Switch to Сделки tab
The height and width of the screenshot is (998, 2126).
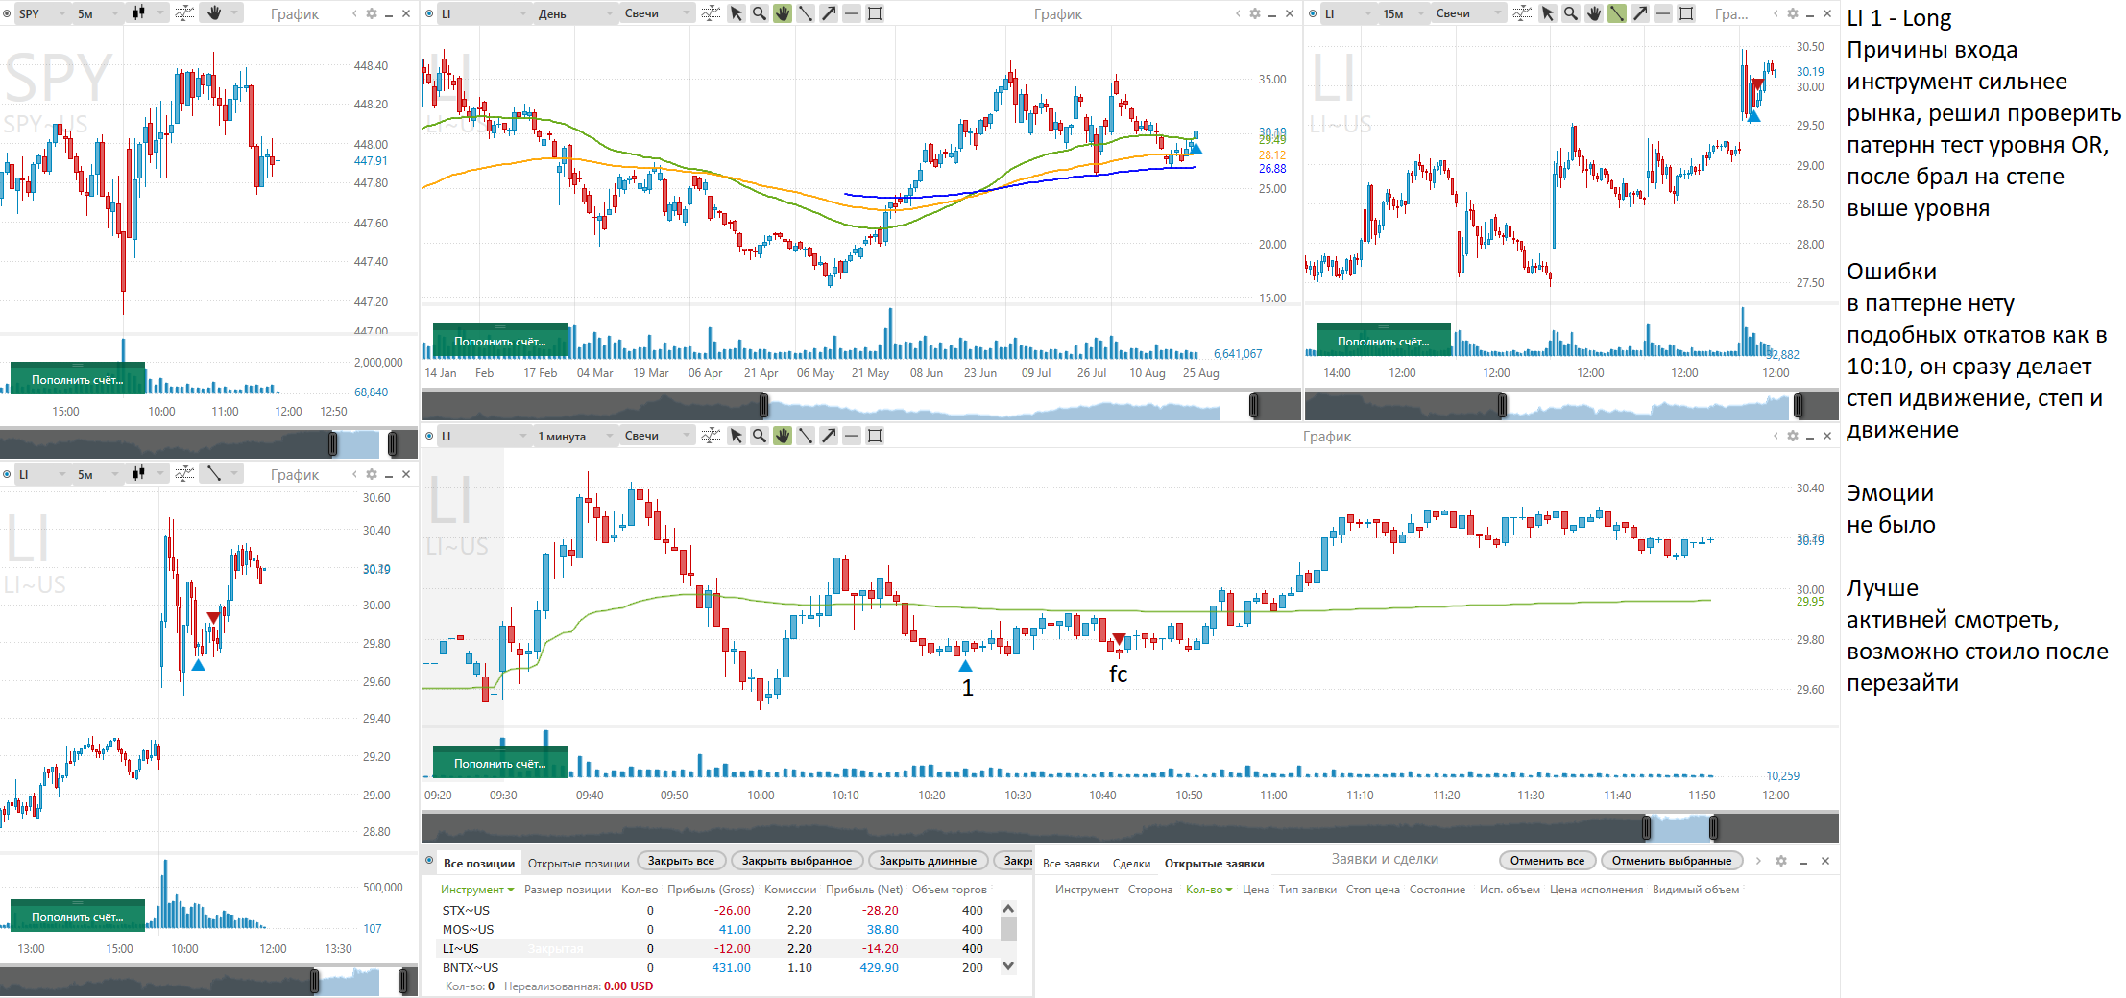(1131, 863)
